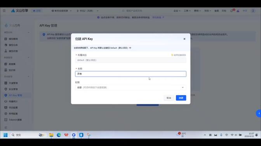
Task: Collapse the second sidebar section group
Action: (28, 58)
